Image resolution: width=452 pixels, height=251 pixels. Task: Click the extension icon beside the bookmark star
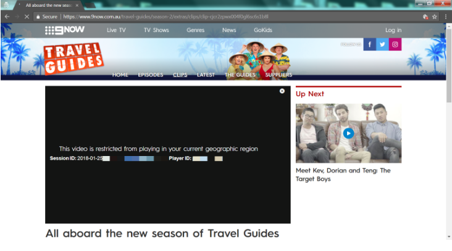(425, 17)
